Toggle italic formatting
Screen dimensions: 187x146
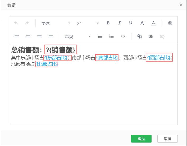[x=119, y=23]
